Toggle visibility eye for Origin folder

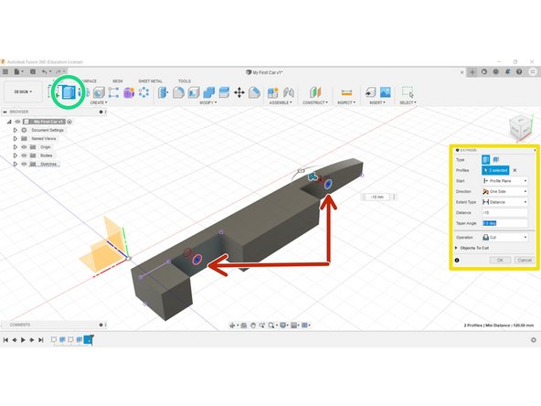tap(24, 147)
